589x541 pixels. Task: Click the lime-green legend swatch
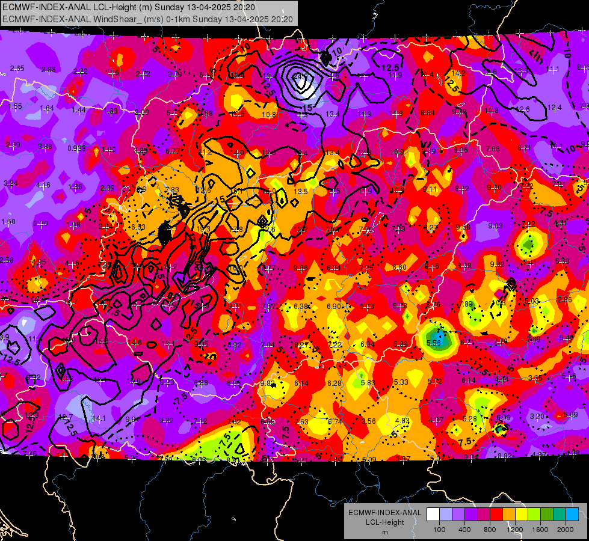[534, 515]
